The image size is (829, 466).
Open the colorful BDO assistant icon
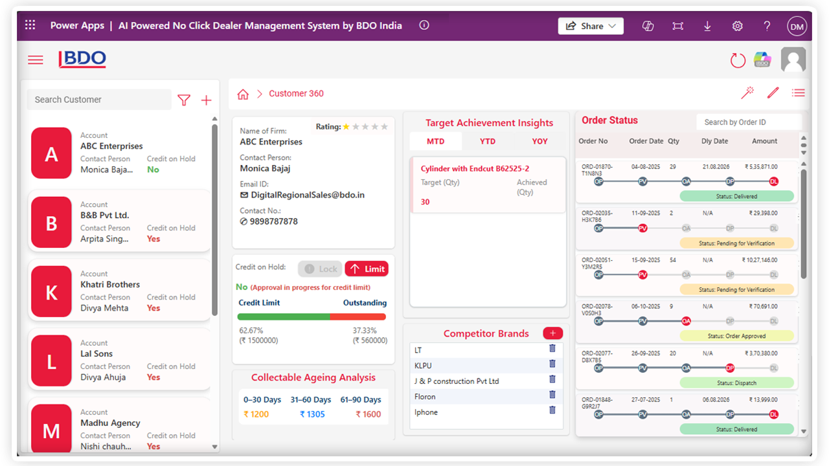coord(762,60)
